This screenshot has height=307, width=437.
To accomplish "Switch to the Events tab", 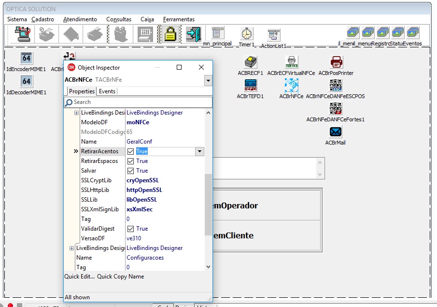I will point(107,91).
